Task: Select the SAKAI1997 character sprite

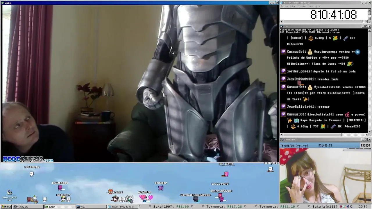Action: [63, 199]
